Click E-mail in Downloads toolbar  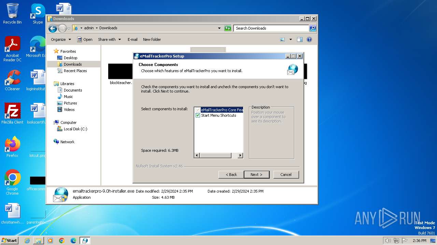pyautogui.click(x=132, y=39)
